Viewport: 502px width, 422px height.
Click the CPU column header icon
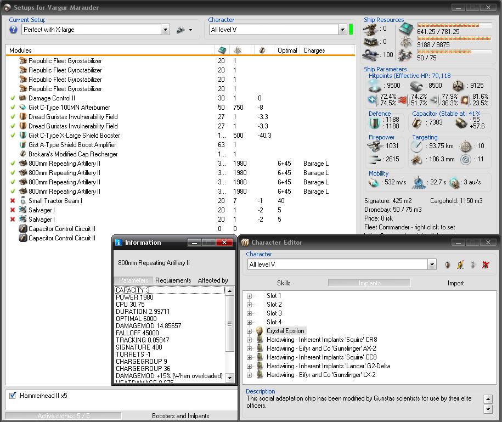[x=221, y=50]
